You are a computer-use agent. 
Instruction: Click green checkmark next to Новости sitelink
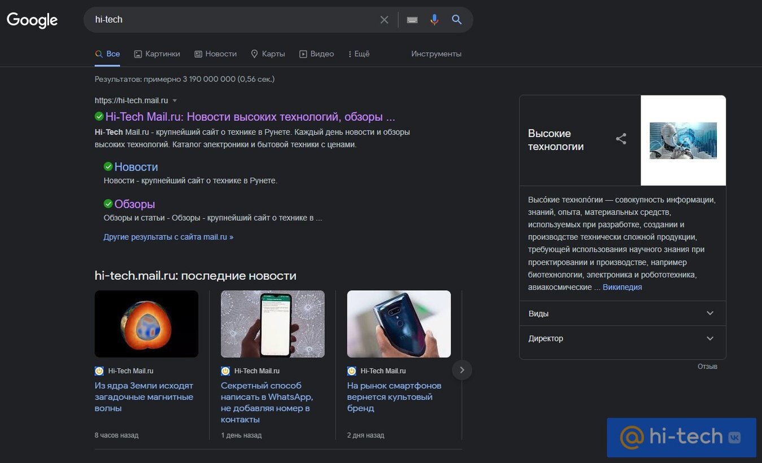[x=108, y=167]
